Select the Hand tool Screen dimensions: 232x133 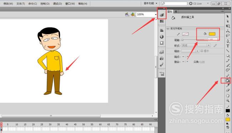(228, 96)
